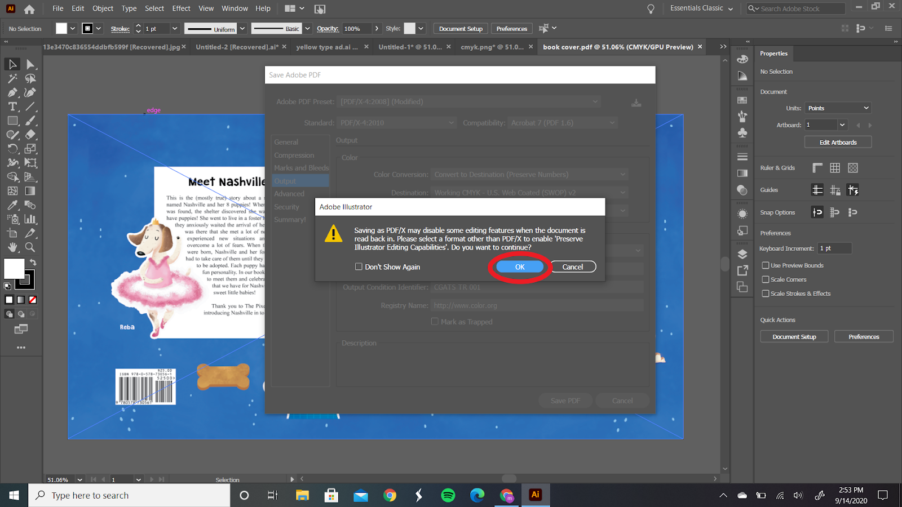Pick the Lasso tool

(30, 78)
